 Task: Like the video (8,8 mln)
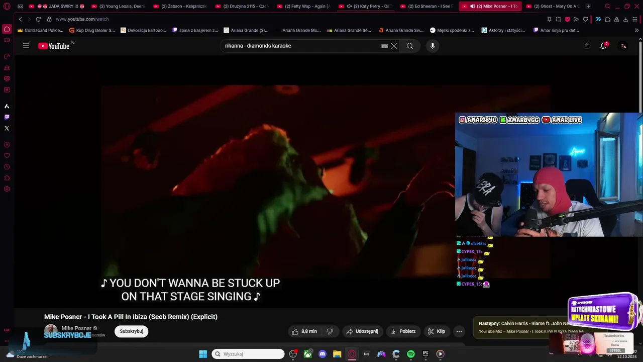tap(304, 331)
